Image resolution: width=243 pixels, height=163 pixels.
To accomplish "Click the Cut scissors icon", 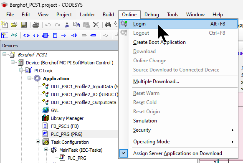I will point(67,25).
